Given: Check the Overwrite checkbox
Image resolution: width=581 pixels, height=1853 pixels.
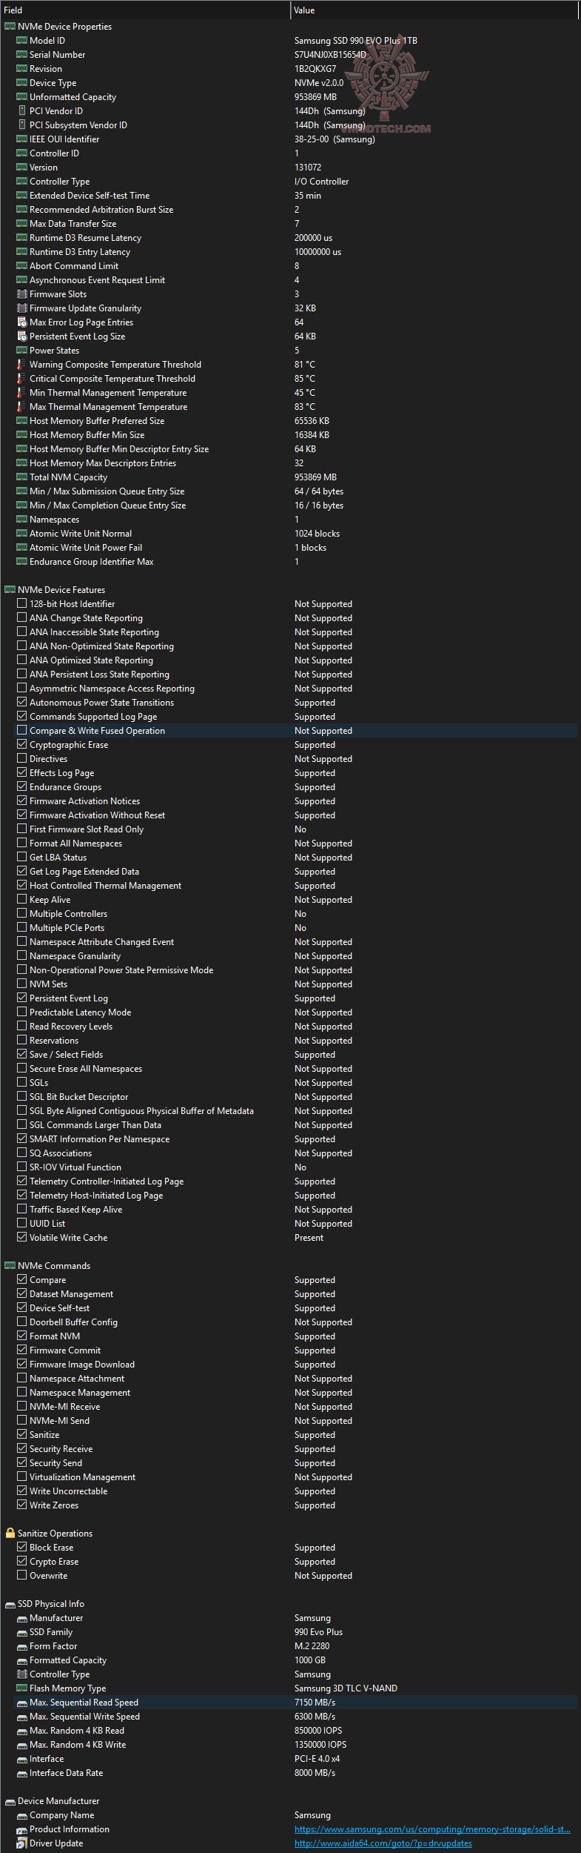Looking at the screenshot, I should coord(21,1576).
